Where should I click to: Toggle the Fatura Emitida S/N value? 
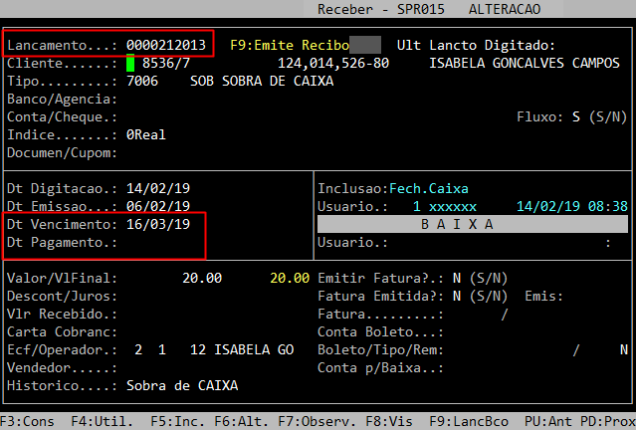(456, 296)
